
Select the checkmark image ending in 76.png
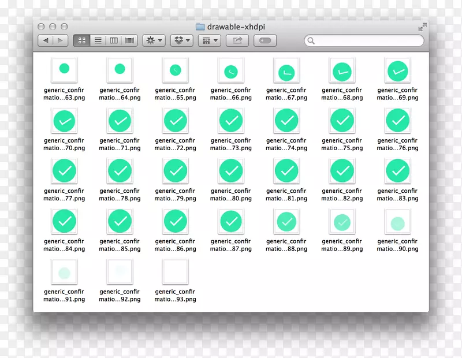pos(397,120)
